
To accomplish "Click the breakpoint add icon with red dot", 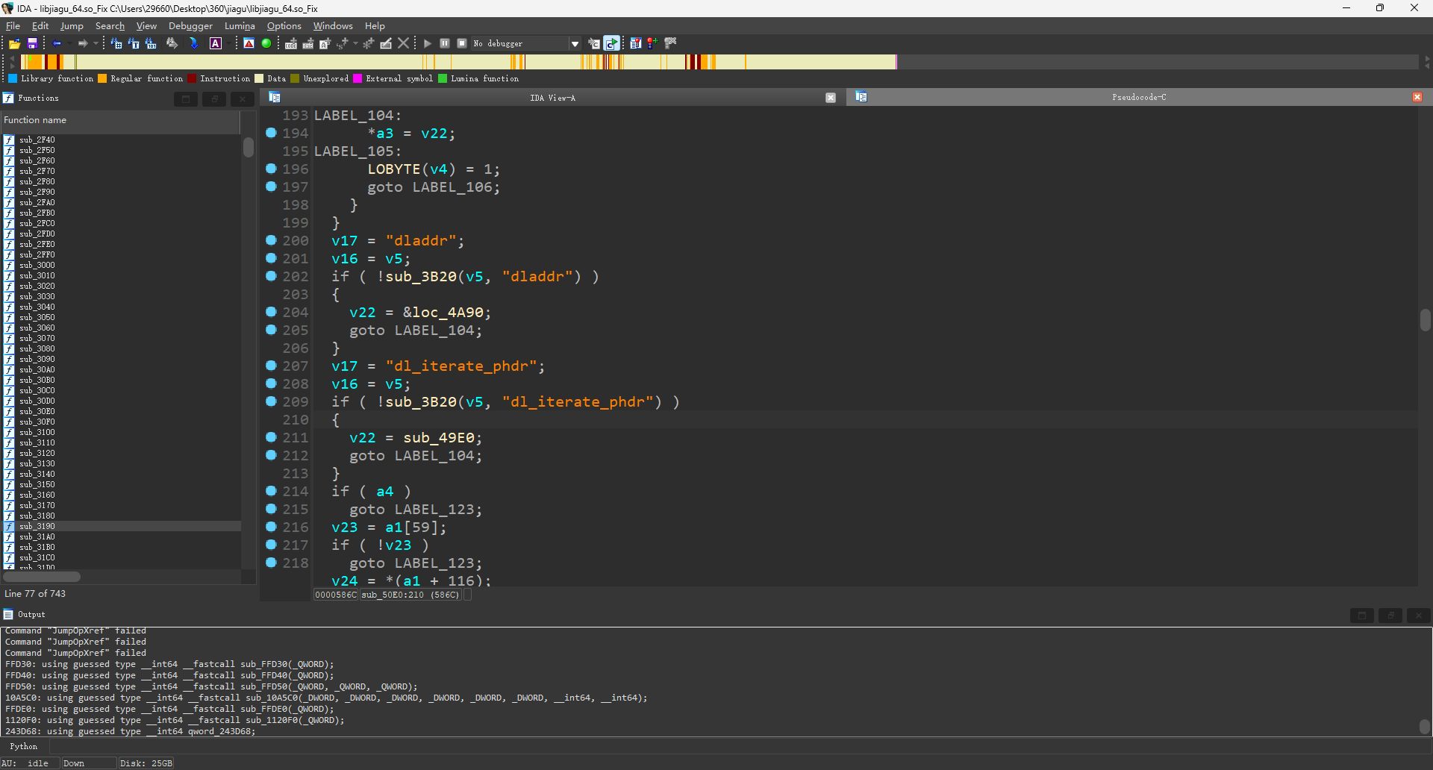I will click(x=653, y=43).
